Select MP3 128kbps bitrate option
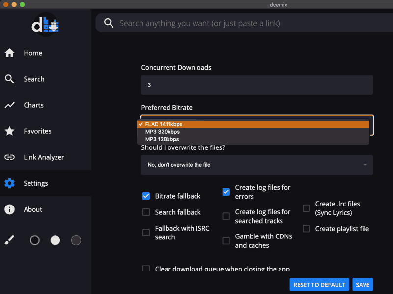 [x=163, y=139]
